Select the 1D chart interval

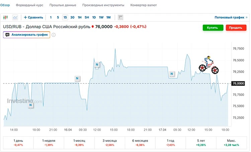94,17
